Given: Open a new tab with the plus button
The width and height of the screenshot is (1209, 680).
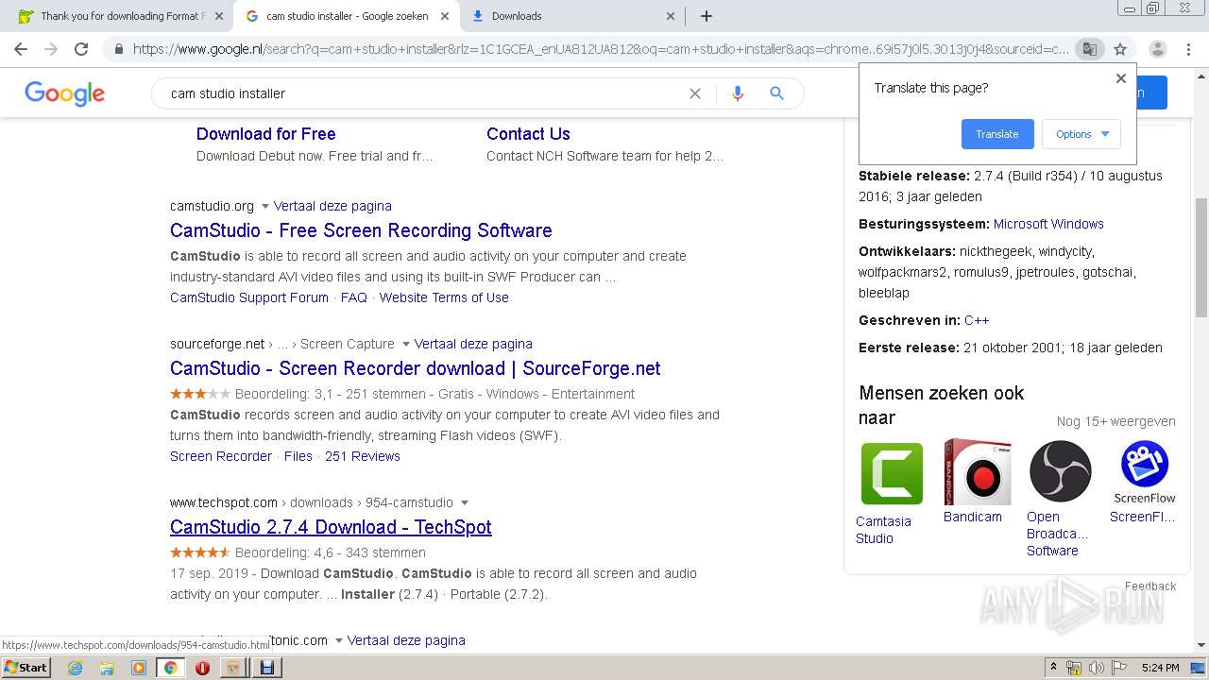Looking at the screenshot, I should [707, 16].
